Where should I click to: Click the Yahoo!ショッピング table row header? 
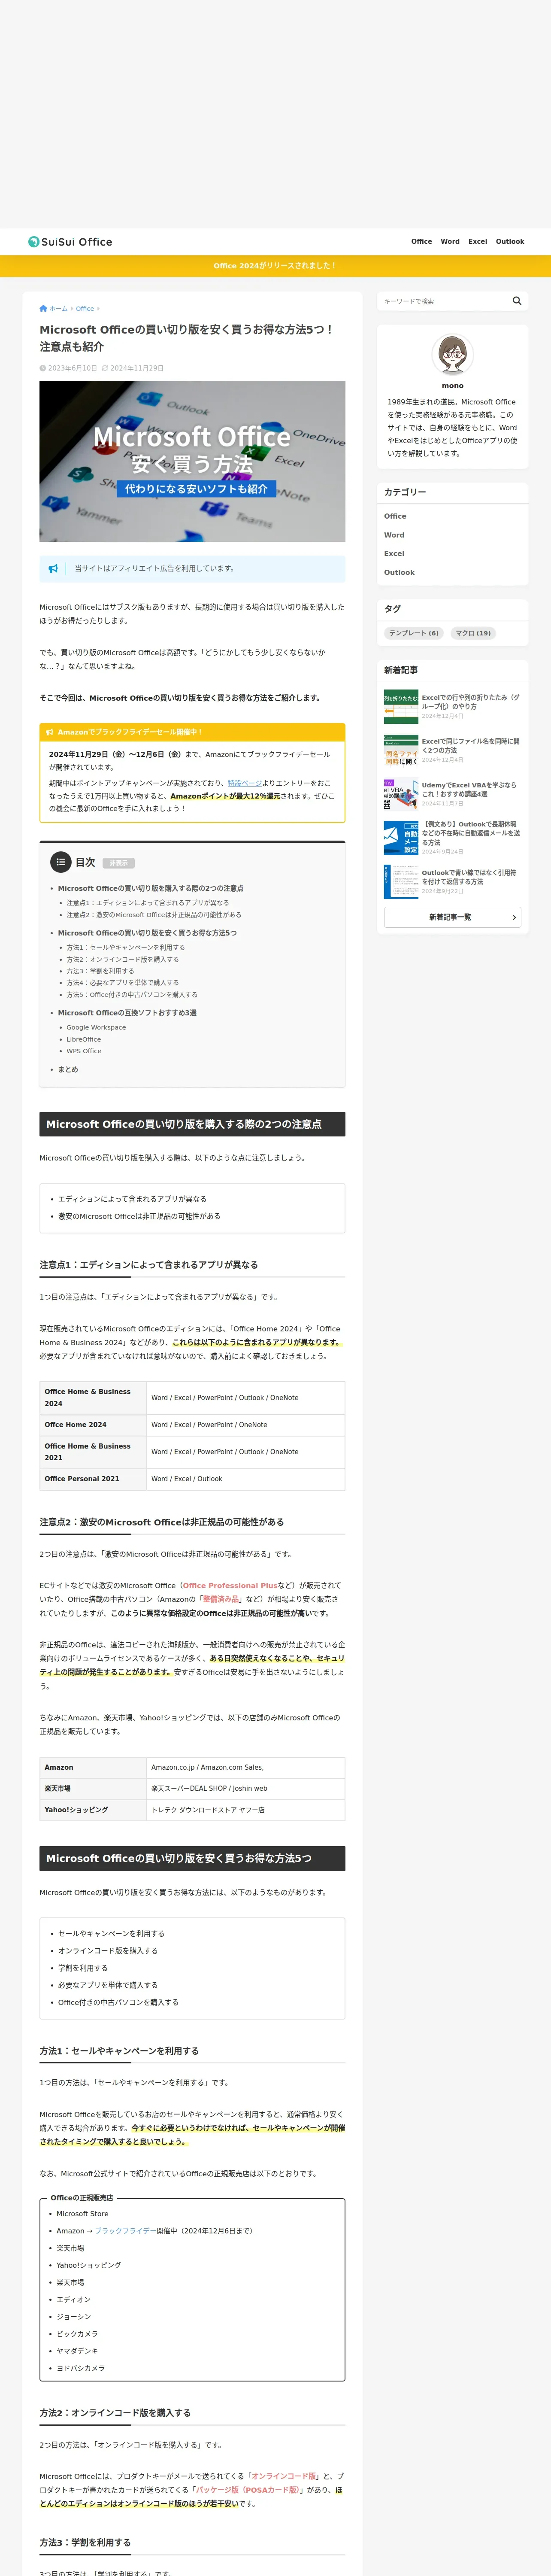coord(93,1810)
